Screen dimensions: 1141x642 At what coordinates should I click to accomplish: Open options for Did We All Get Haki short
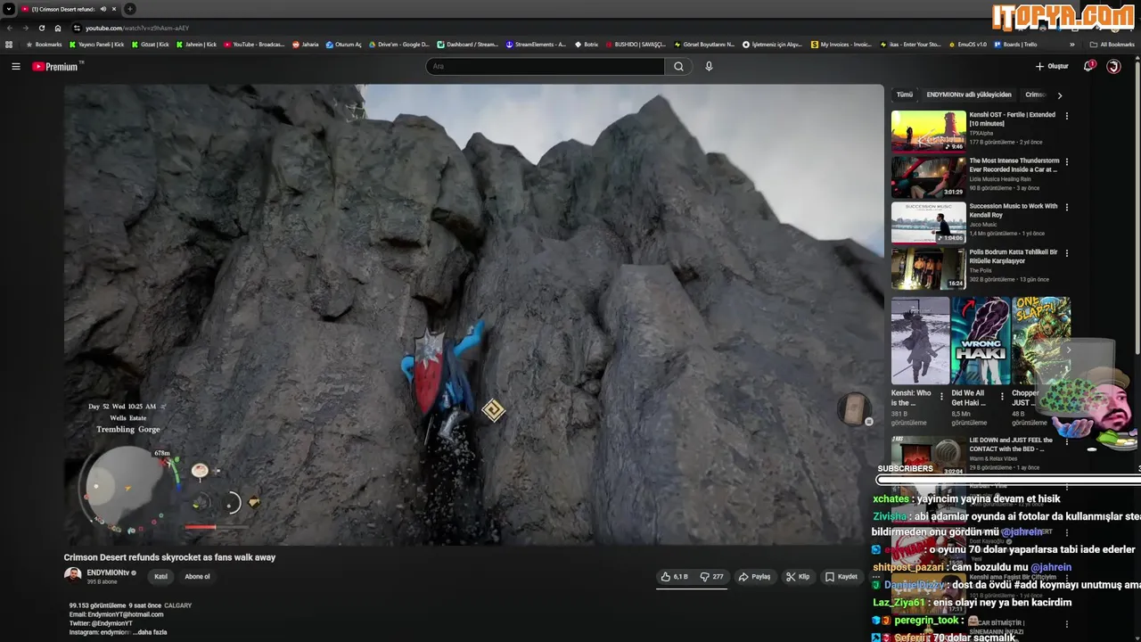1002,396
